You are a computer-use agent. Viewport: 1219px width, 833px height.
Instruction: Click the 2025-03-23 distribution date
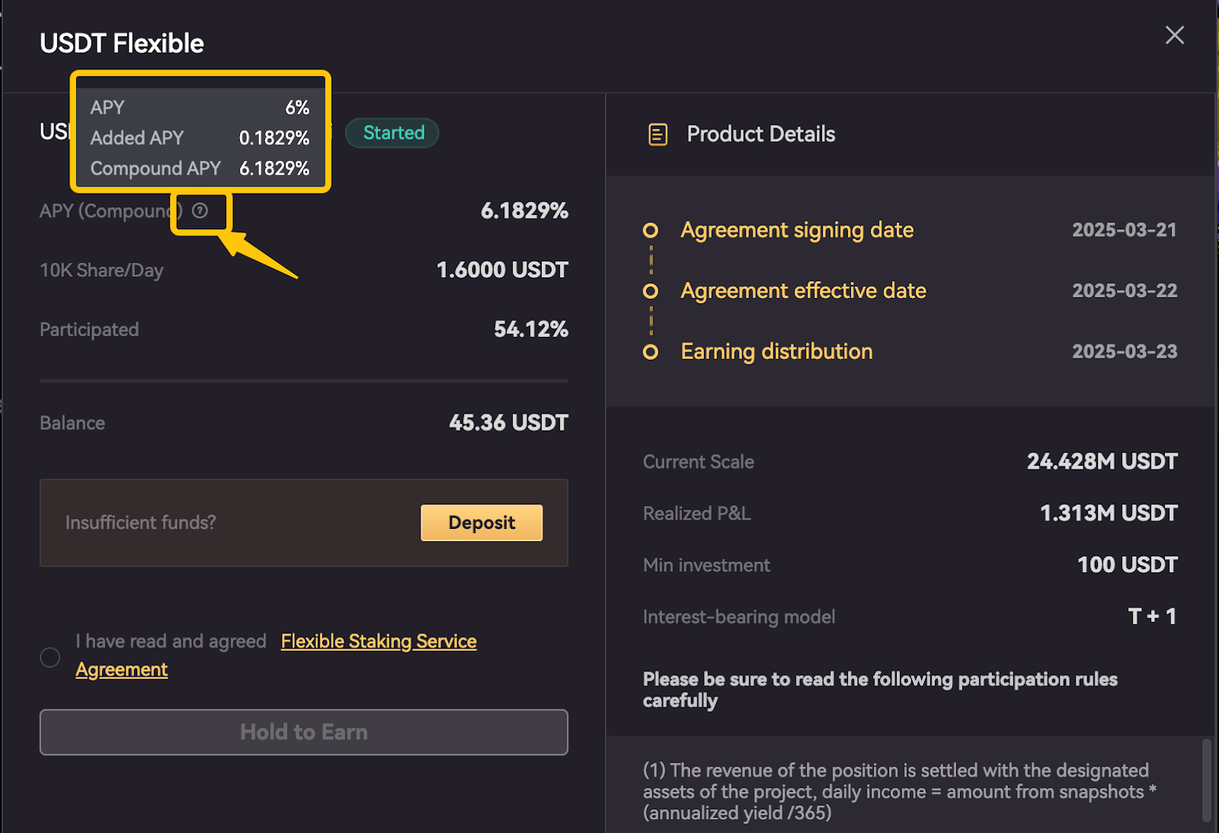point(1125,352)
